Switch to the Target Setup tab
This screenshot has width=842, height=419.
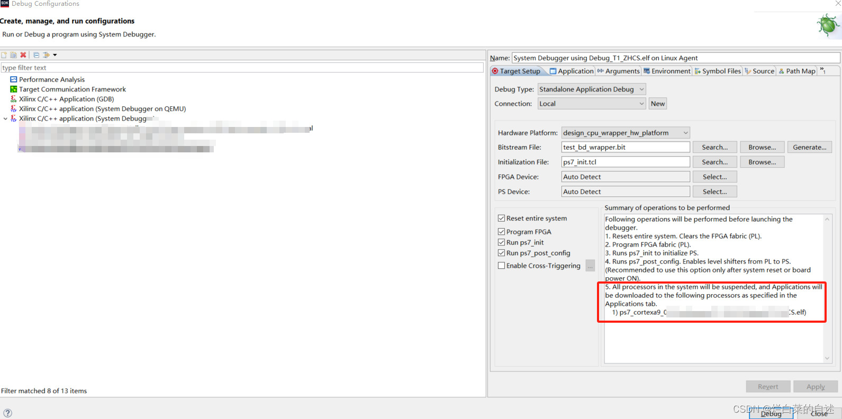point(517,71)
